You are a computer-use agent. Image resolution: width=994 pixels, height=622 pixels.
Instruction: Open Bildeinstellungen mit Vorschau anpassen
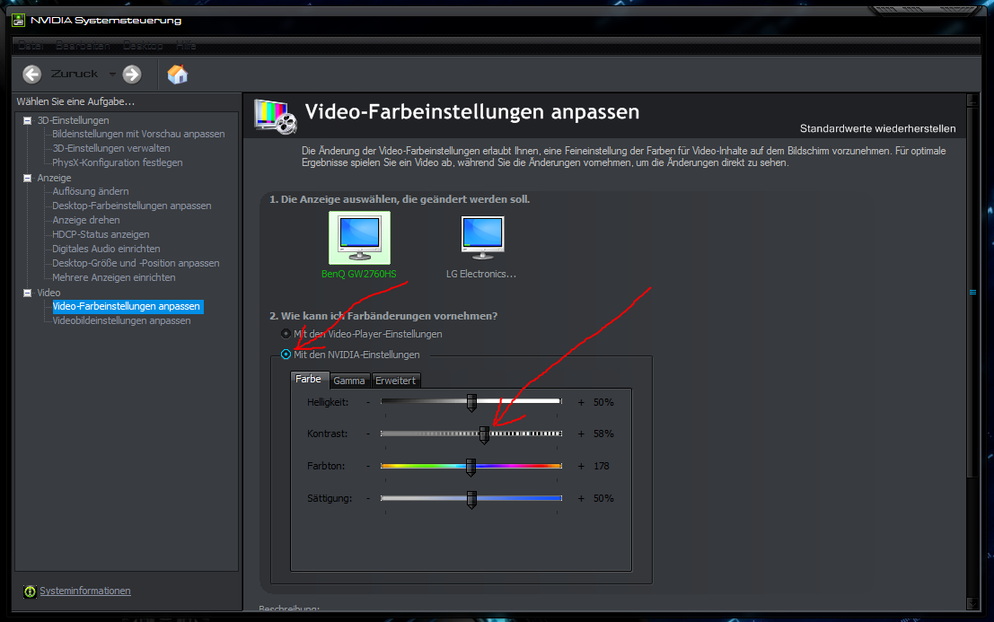138,135
